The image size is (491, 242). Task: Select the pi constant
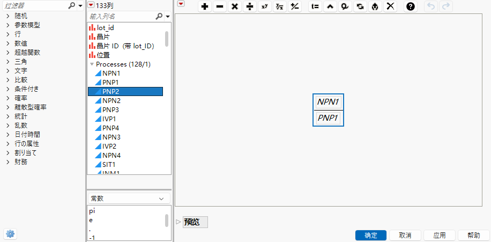coord(92,211)
